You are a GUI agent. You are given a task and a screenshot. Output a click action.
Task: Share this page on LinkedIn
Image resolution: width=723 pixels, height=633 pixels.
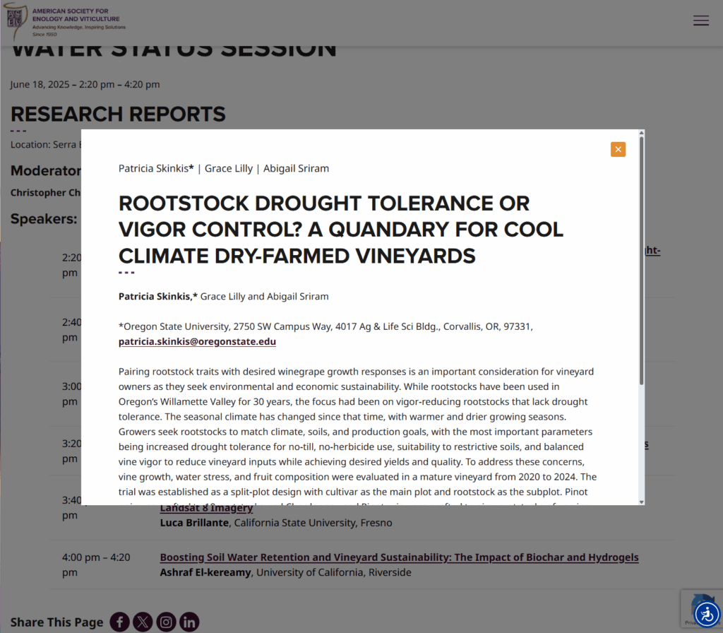click(x=189, y=622)
